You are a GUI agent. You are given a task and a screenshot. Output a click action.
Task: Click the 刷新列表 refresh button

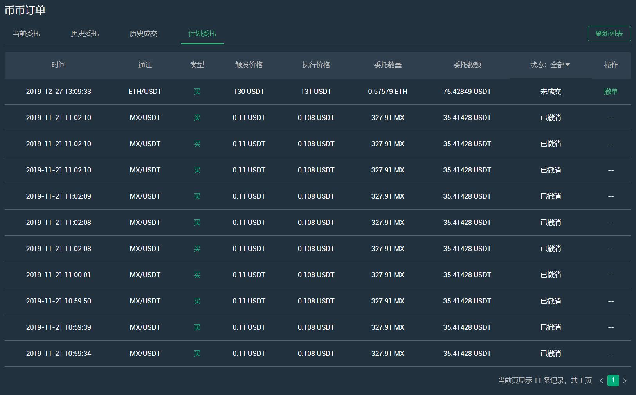[x=609, y=34]
